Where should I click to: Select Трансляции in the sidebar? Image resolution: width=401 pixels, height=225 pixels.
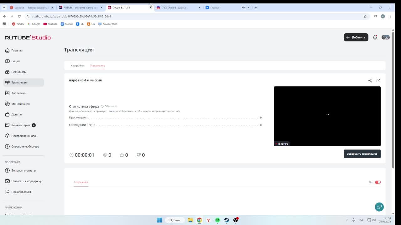[x=23, y=82]
